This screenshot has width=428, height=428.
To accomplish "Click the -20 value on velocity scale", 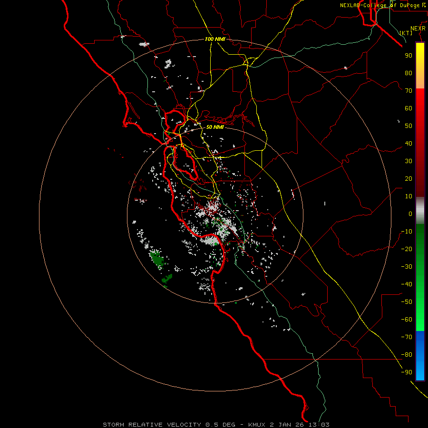I will point(407,249).
